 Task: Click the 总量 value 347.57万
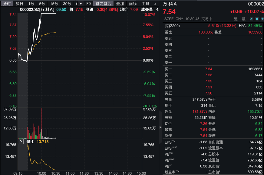pyautogui.click(x=200, y=100)
